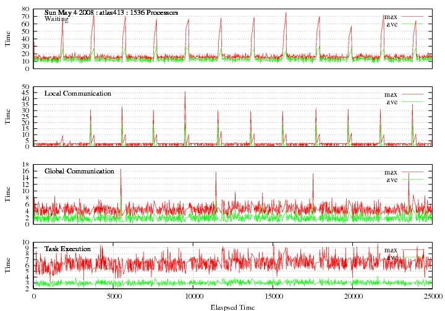Select x-axis tick label '10000'
This screenshot has width=445, height=311.
(193, 297)
